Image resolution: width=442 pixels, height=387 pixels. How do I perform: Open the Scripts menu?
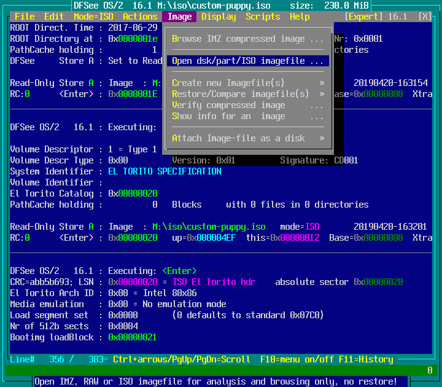pyautogui.click(x=263, y=17)
